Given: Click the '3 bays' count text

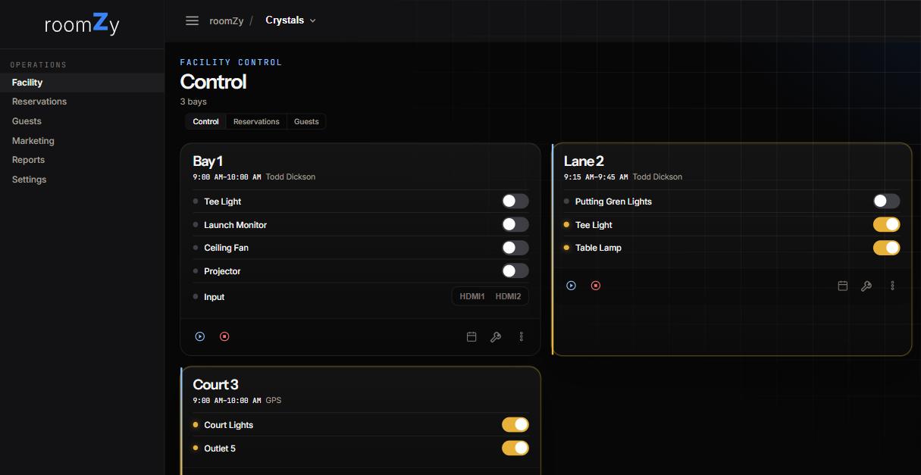Looking at the screenshot, I should tap(193, 102).
